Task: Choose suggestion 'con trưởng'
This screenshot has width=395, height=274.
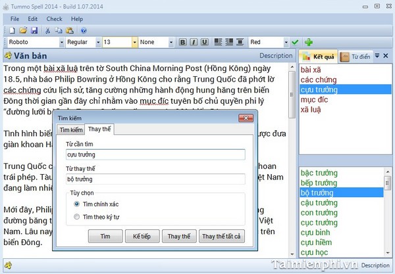Action: (342, 213)
